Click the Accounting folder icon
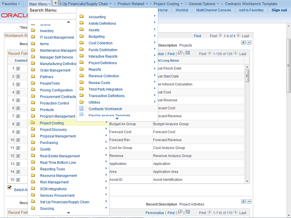 pos(81,16)
